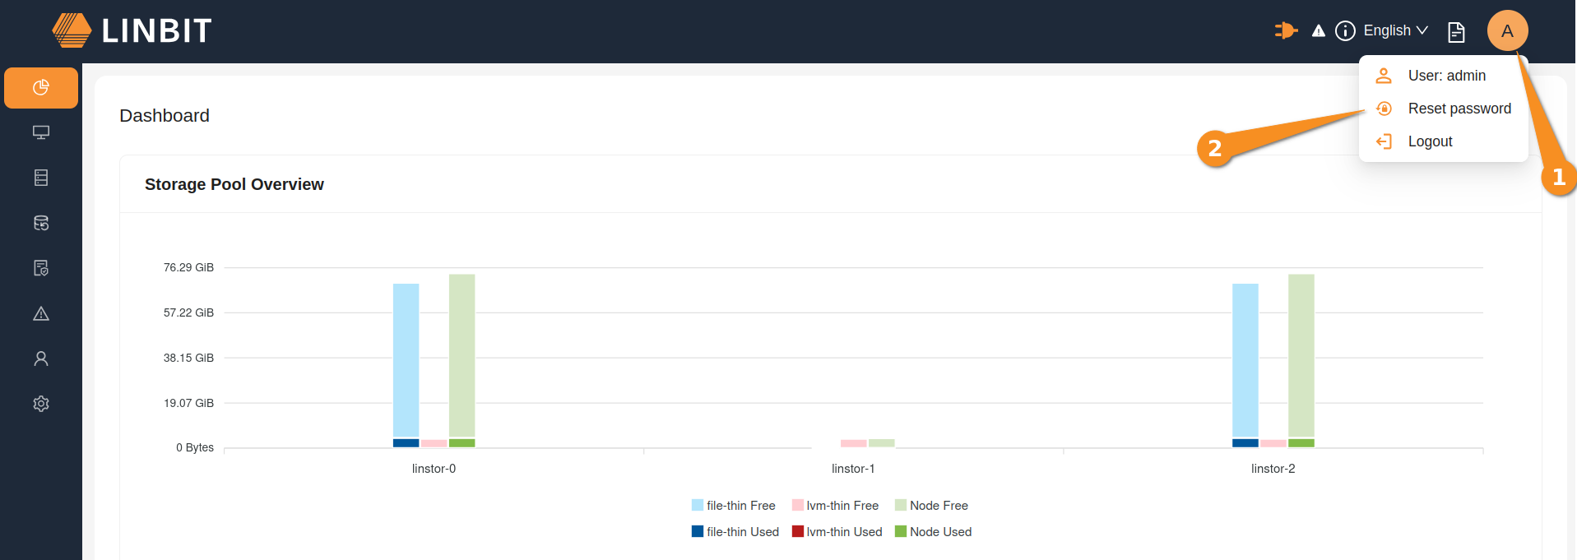Screen dimensions: 1577x560
Task: Click the info circle icon in header
Action: [x=1345, y=30]
